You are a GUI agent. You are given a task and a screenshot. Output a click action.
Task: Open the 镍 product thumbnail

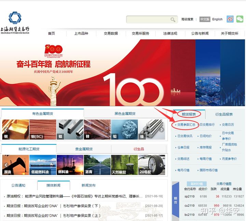tap(152, 129)
